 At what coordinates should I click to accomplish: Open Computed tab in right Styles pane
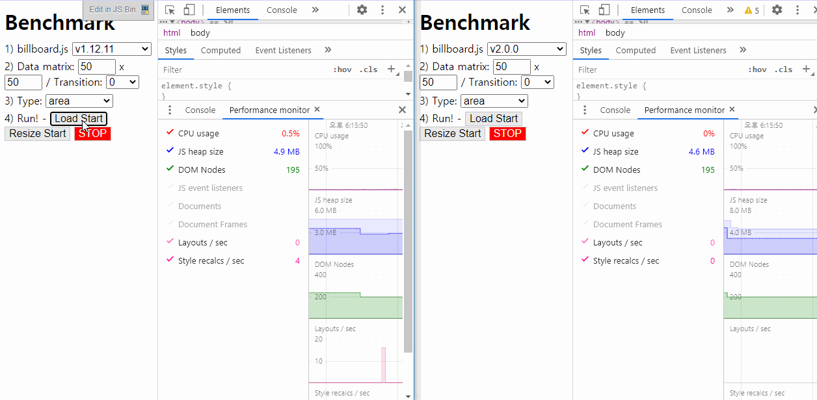click(636, 50)
